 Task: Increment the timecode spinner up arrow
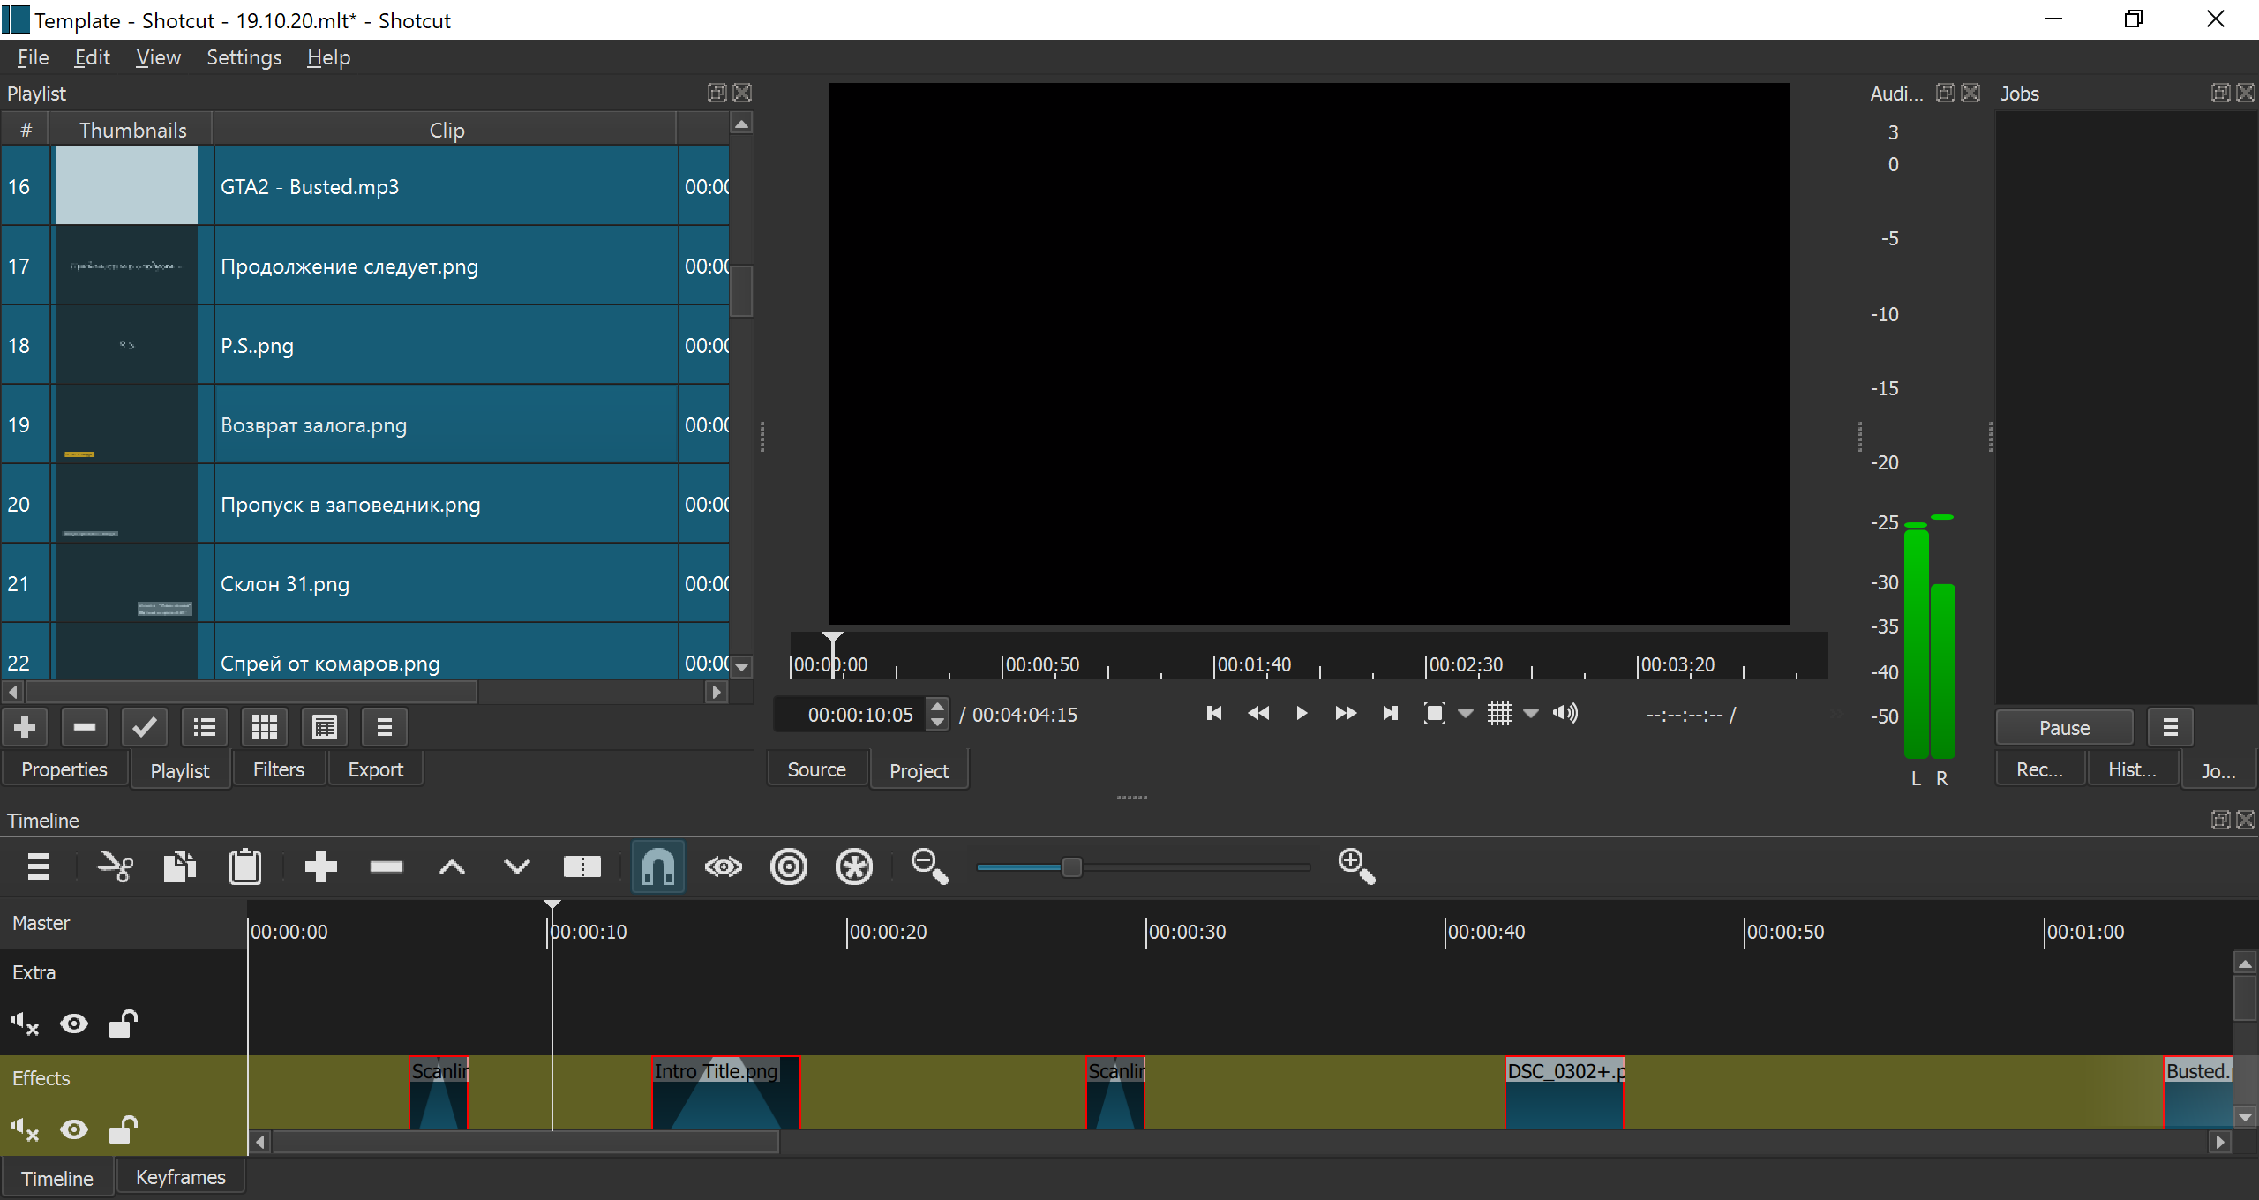tap(938, 705)
